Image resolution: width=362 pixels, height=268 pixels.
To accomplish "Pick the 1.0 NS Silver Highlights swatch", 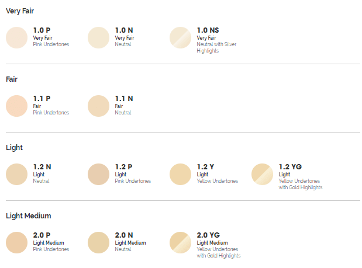I will pyautogui.click(x=180, y=37).
